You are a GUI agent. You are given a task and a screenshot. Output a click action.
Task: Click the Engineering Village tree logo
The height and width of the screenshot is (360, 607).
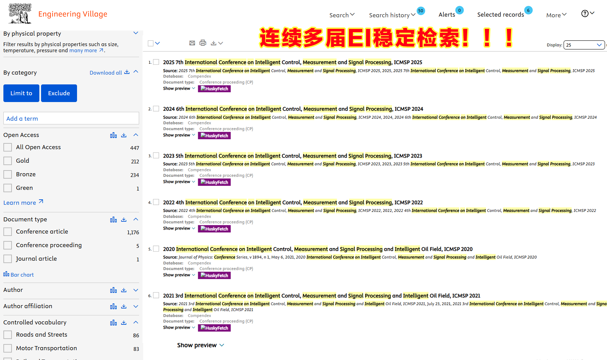point(20,14)
